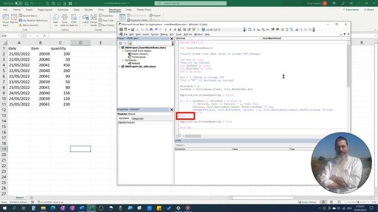Click the Share button
The image size is (378, 212).
pos(369,9)
